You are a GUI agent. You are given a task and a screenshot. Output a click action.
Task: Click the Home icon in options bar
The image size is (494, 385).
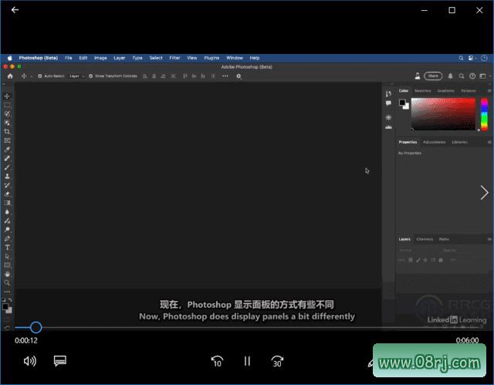[x=10, y=76]
